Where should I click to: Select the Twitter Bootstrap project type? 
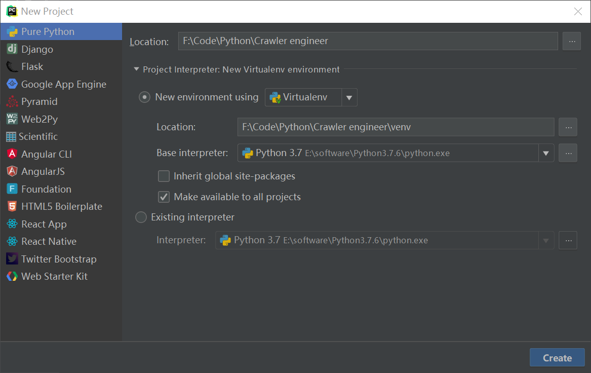coord(12,258)
